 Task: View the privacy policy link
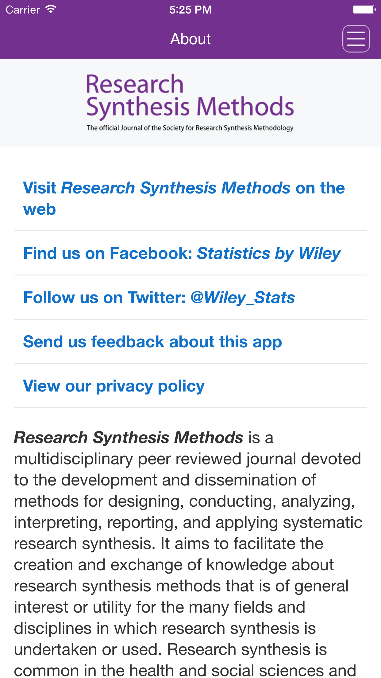click(x=114, y=386)
